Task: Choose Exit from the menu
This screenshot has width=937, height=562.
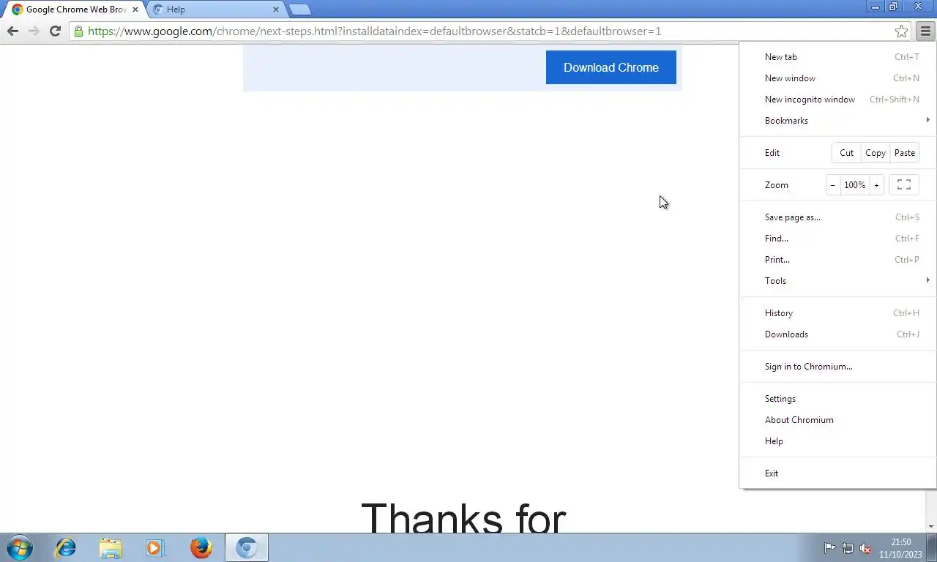Action: [838, 473]
